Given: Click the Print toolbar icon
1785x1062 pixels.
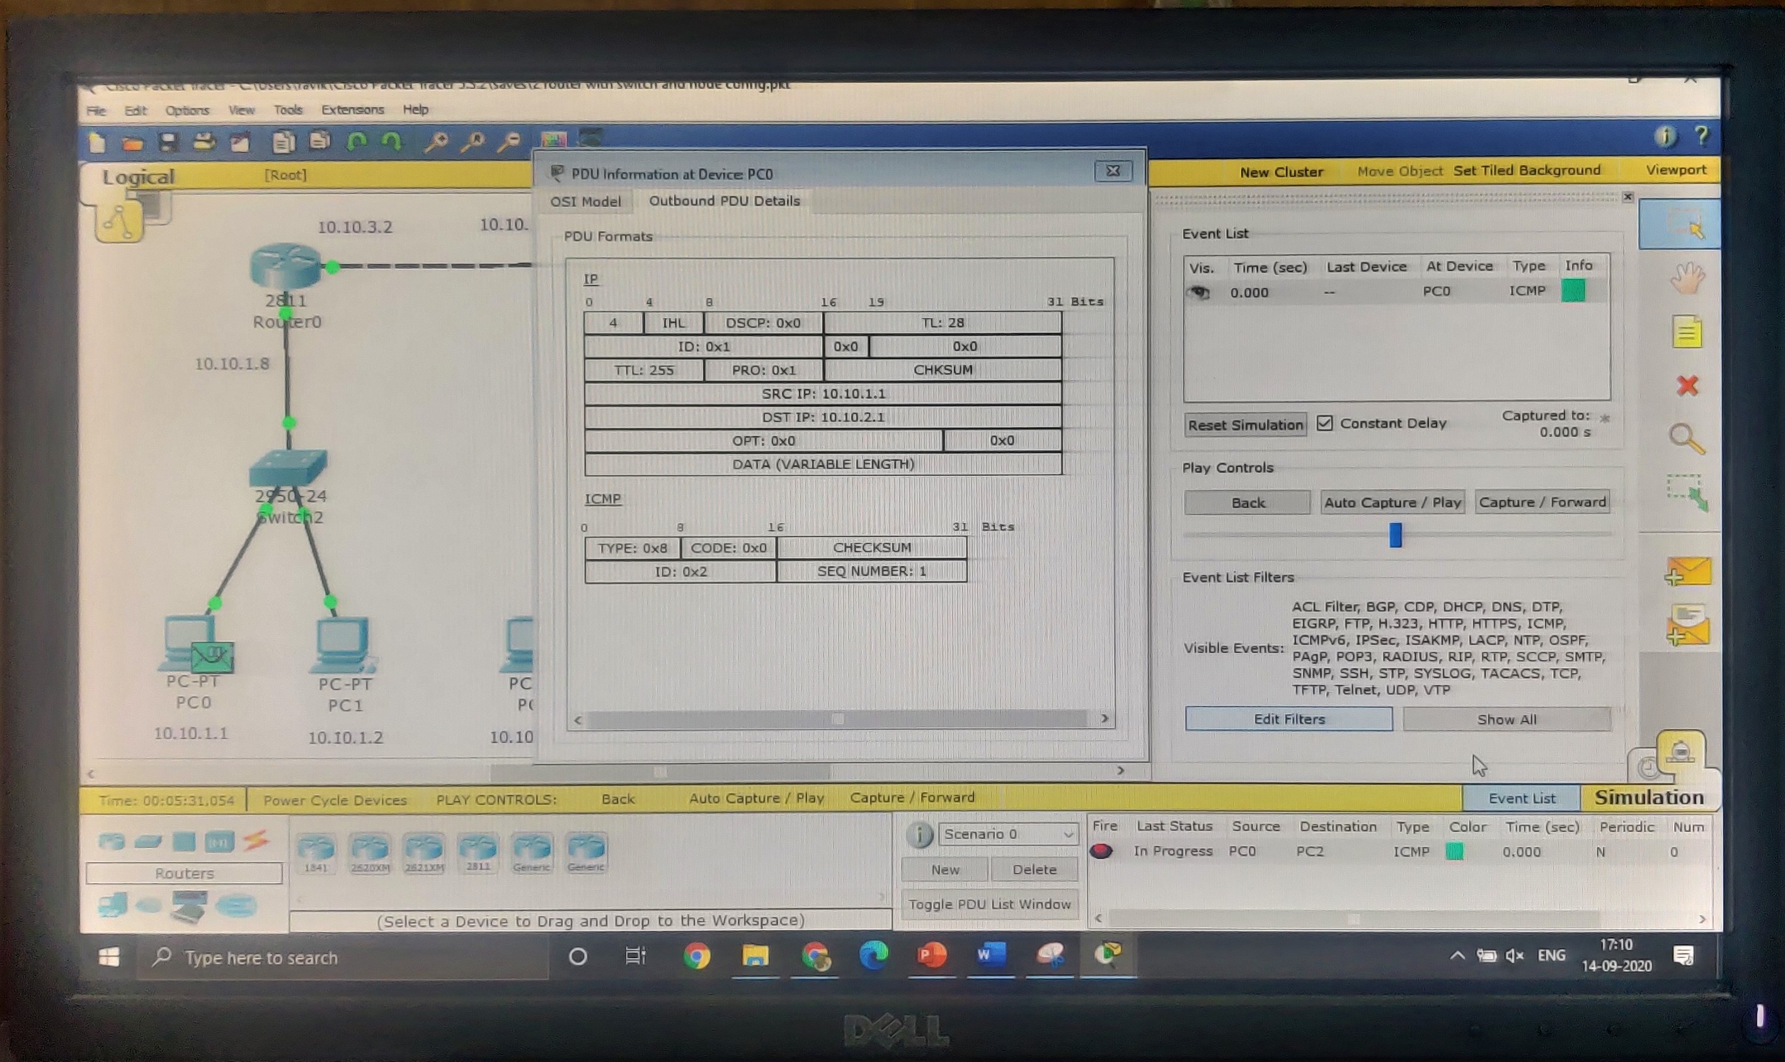Looking at the screenshot, I should (204, 142).
